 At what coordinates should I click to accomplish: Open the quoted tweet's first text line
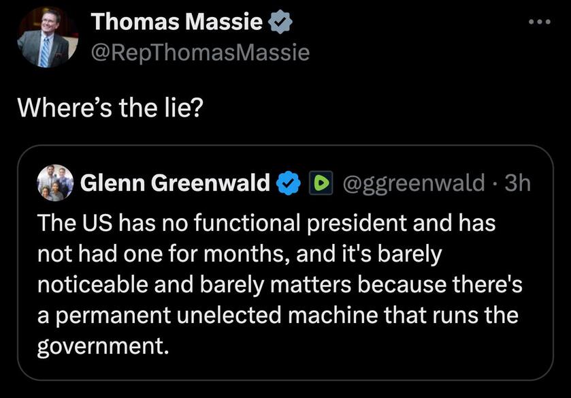pos(267,223)
